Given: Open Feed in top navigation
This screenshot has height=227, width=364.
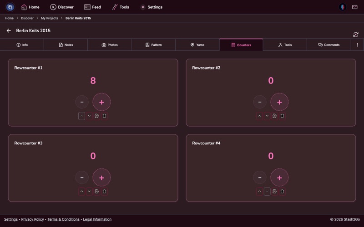Looking at the screenshot, I should point(92,7).
